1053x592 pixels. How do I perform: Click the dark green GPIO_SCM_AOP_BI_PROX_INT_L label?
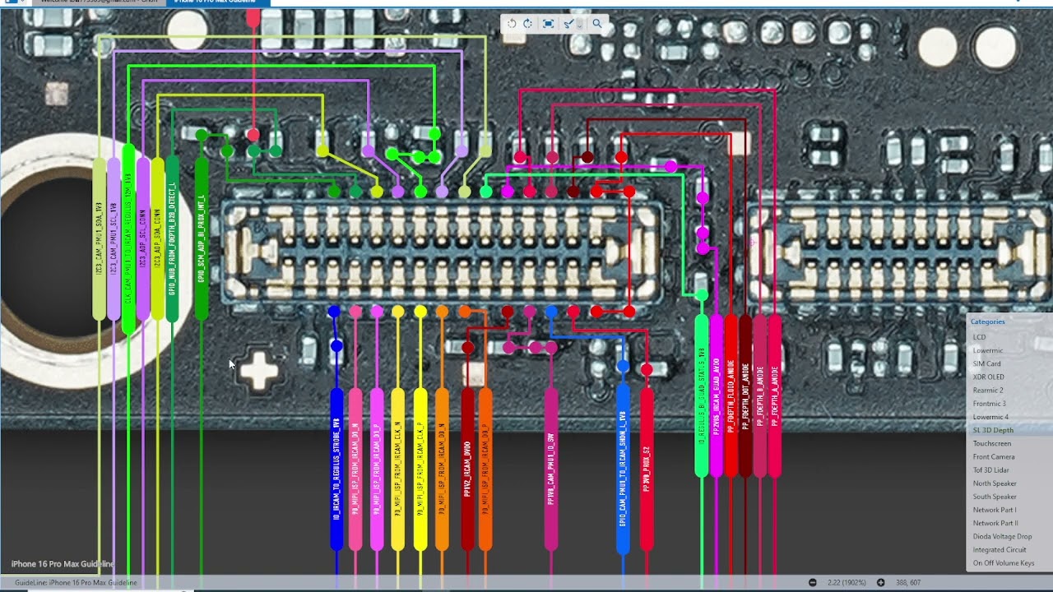[202, 238]
